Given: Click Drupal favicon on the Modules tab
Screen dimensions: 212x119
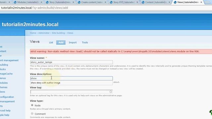Looking at the screenshot, I should coord(15,2).
